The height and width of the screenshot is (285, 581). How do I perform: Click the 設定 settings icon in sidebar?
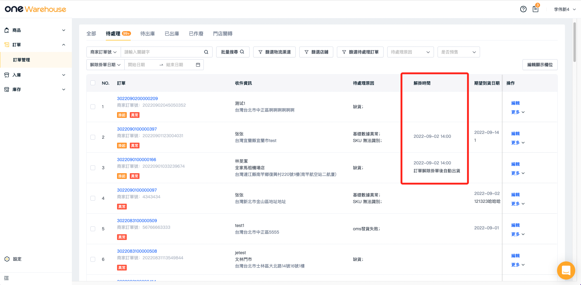coord(7,259)
